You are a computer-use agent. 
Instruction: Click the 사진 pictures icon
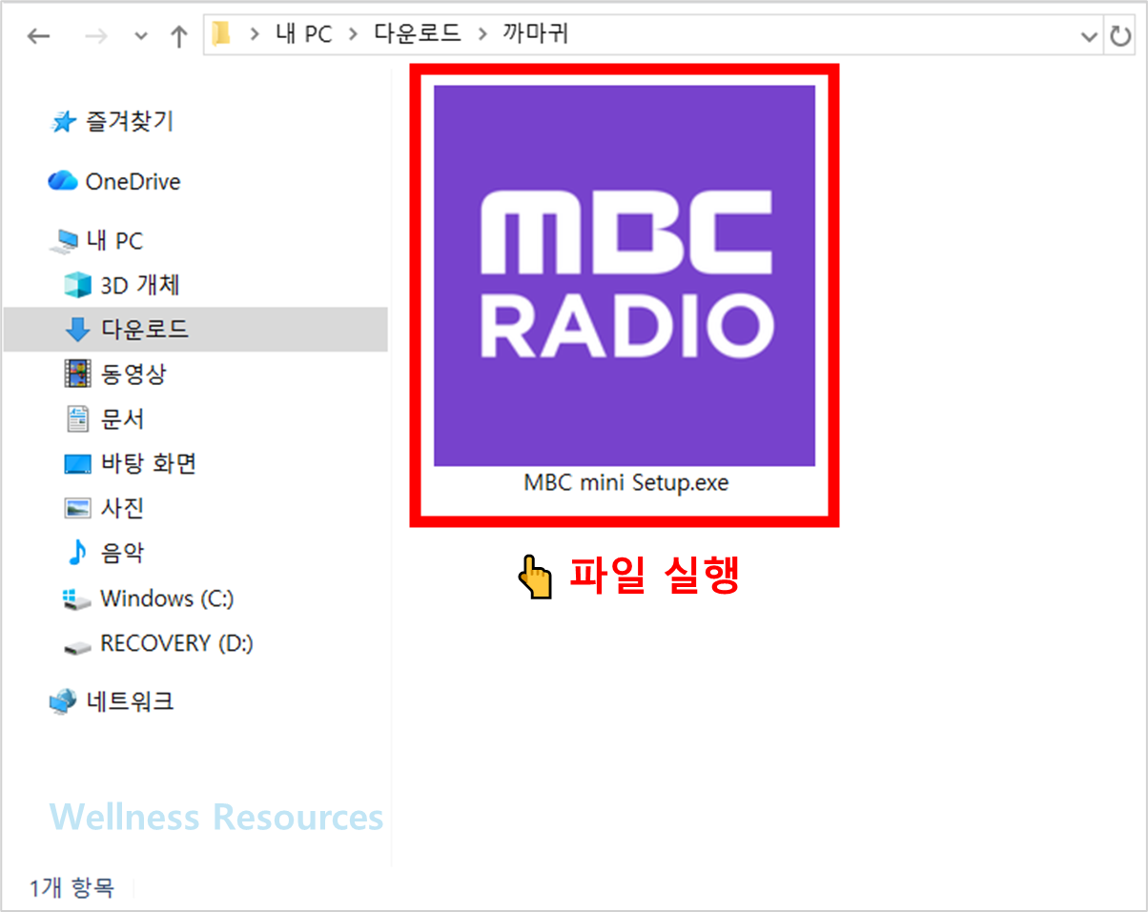coord(77,508)
